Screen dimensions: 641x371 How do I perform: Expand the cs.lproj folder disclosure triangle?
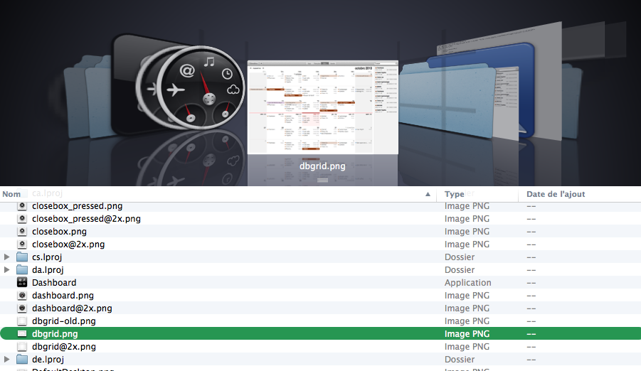click(x=6, y=257)
